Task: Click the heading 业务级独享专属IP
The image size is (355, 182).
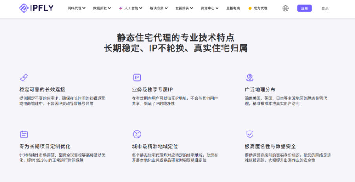Action: pos(153,90)
